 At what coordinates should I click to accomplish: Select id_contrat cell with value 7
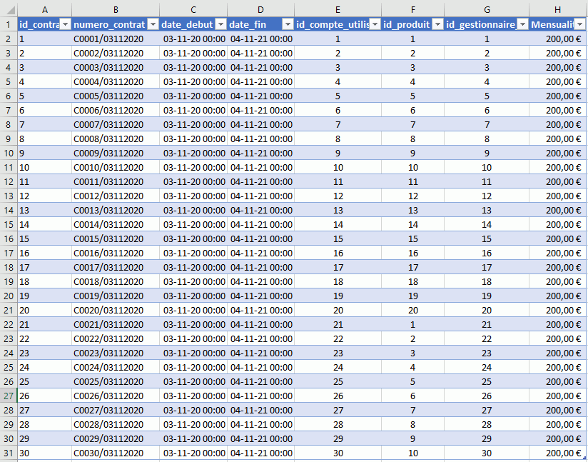tap(45, 124)
